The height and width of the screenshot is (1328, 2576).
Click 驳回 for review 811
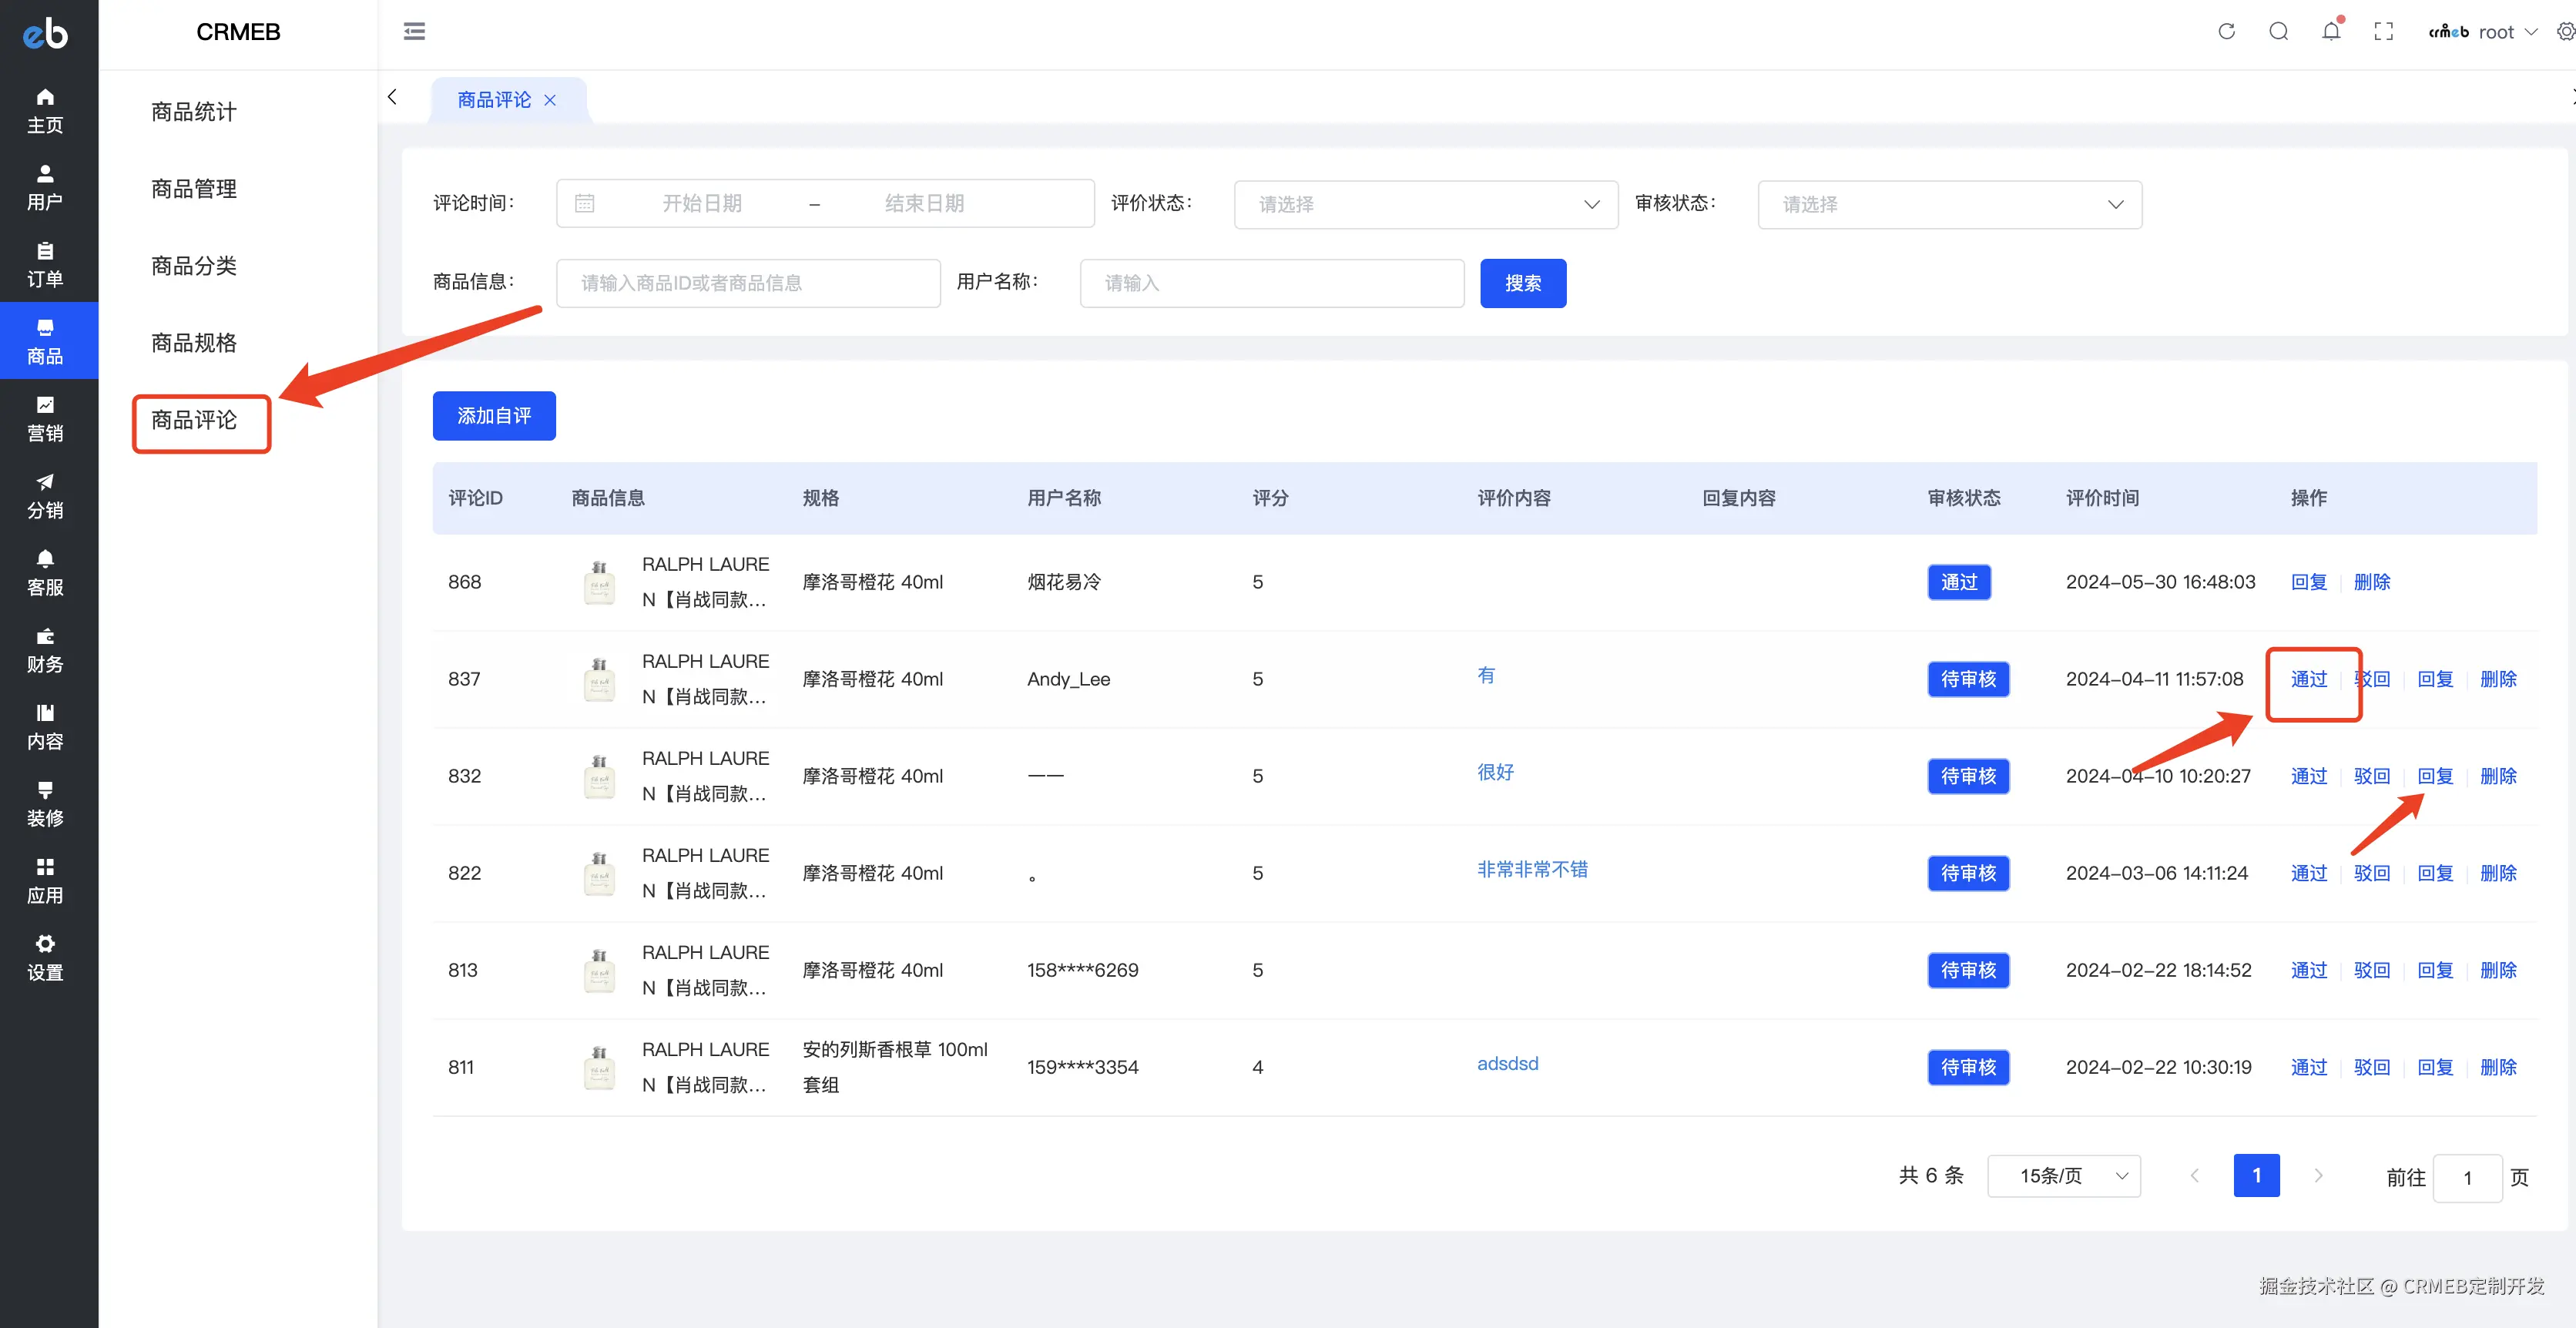tap(2371, 1067)
